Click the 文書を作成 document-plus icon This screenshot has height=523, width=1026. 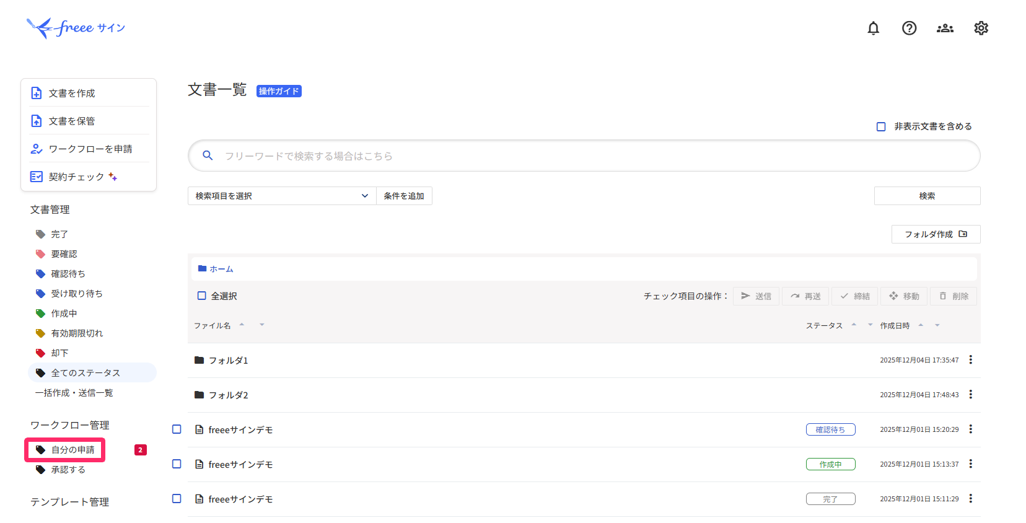point(37,93)
